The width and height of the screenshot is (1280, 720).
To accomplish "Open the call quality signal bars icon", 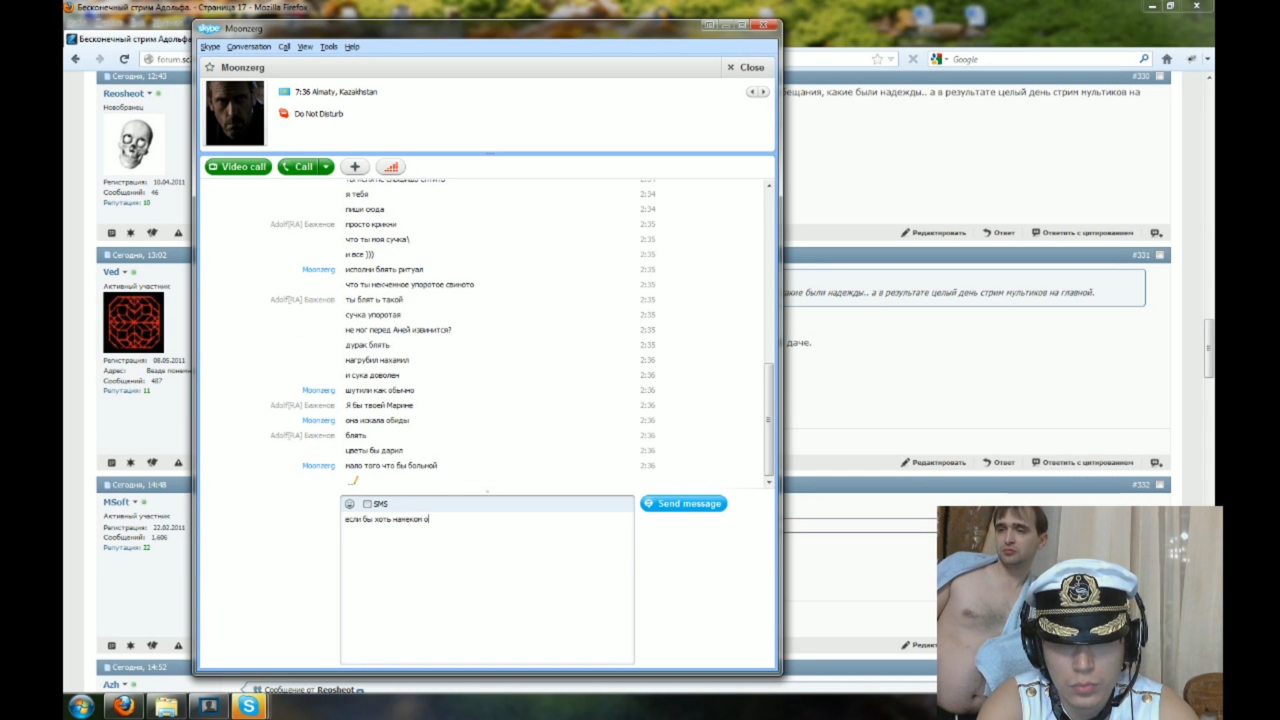I will click(391, 167).
